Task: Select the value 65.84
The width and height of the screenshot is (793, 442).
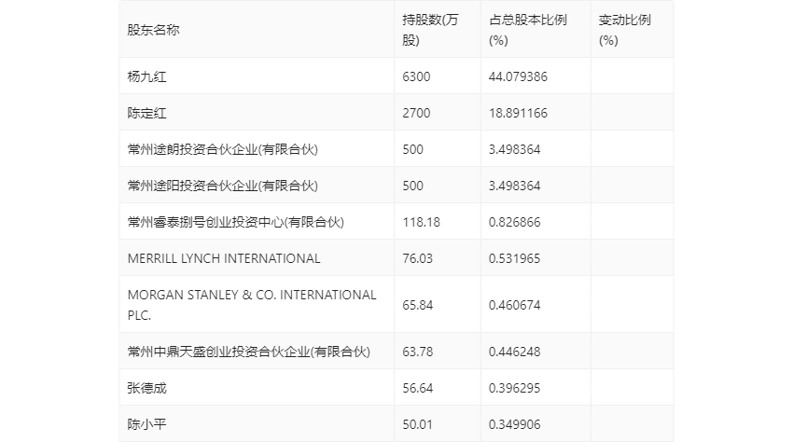Action: [x=418, y=305]
